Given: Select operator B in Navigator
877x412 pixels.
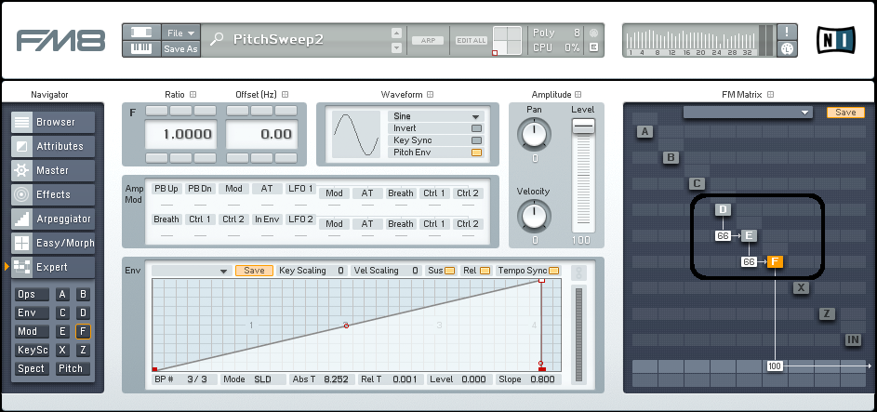Looking at the screenshot, I should (x=83, y=295).
